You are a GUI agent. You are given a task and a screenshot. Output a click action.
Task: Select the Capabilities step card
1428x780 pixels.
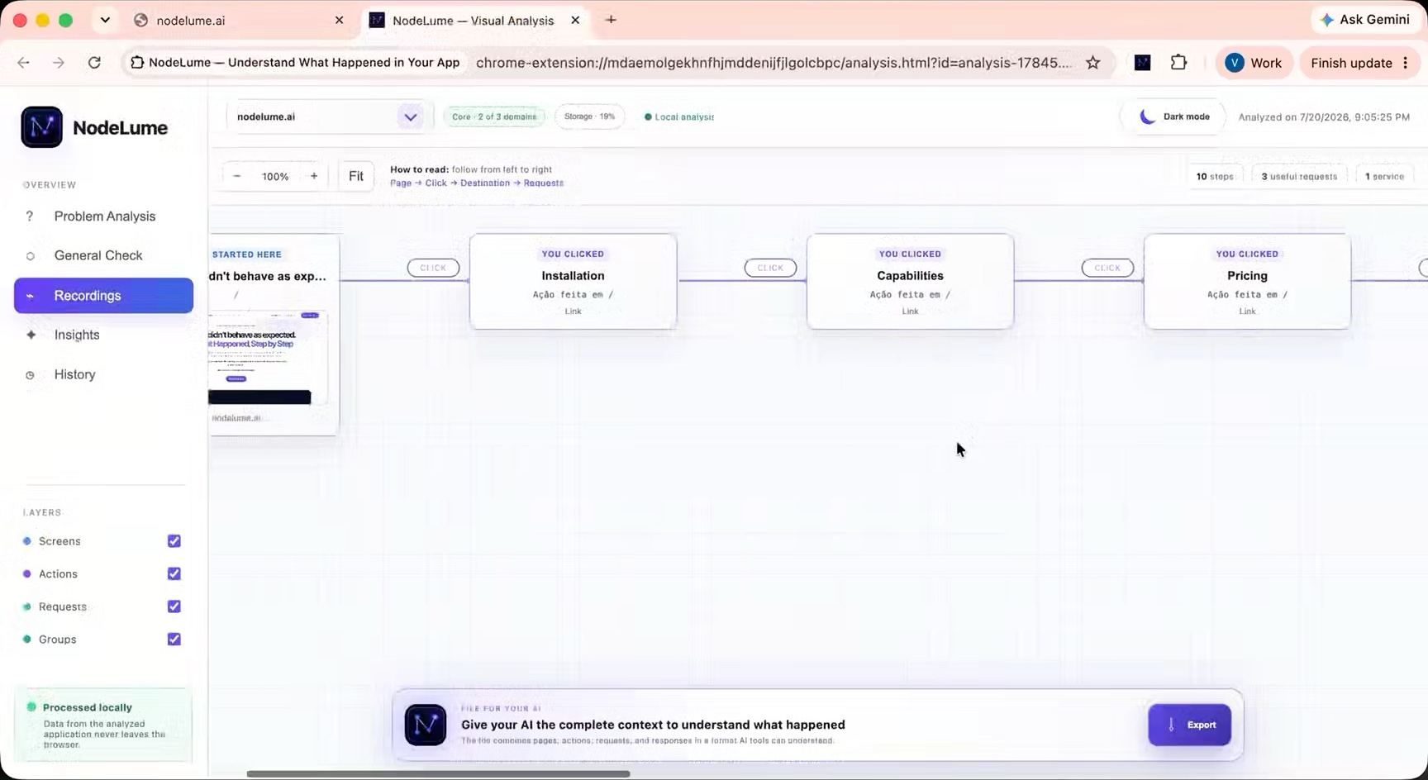point(910,282)
